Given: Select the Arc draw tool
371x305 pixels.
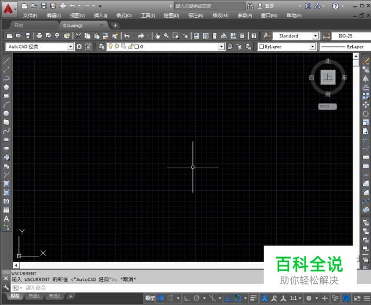Looking at the screenshot, I should pyautogui.click(x=6, y=105).
